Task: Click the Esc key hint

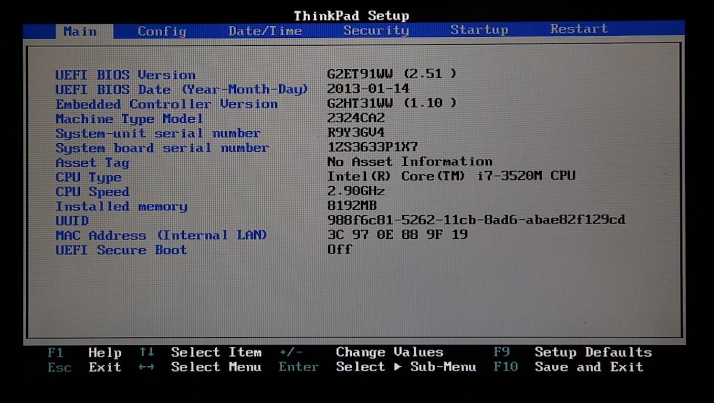Action: (59, 367)
